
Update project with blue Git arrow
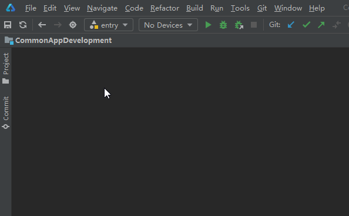[x=291, y=25]
